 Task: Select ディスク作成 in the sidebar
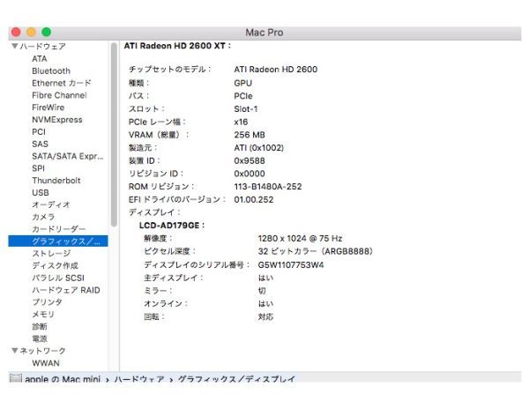[55, 265]
